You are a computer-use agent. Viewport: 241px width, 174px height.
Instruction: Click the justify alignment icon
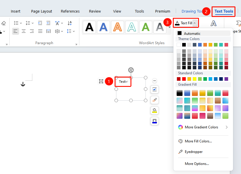click(x=40, y=31)
